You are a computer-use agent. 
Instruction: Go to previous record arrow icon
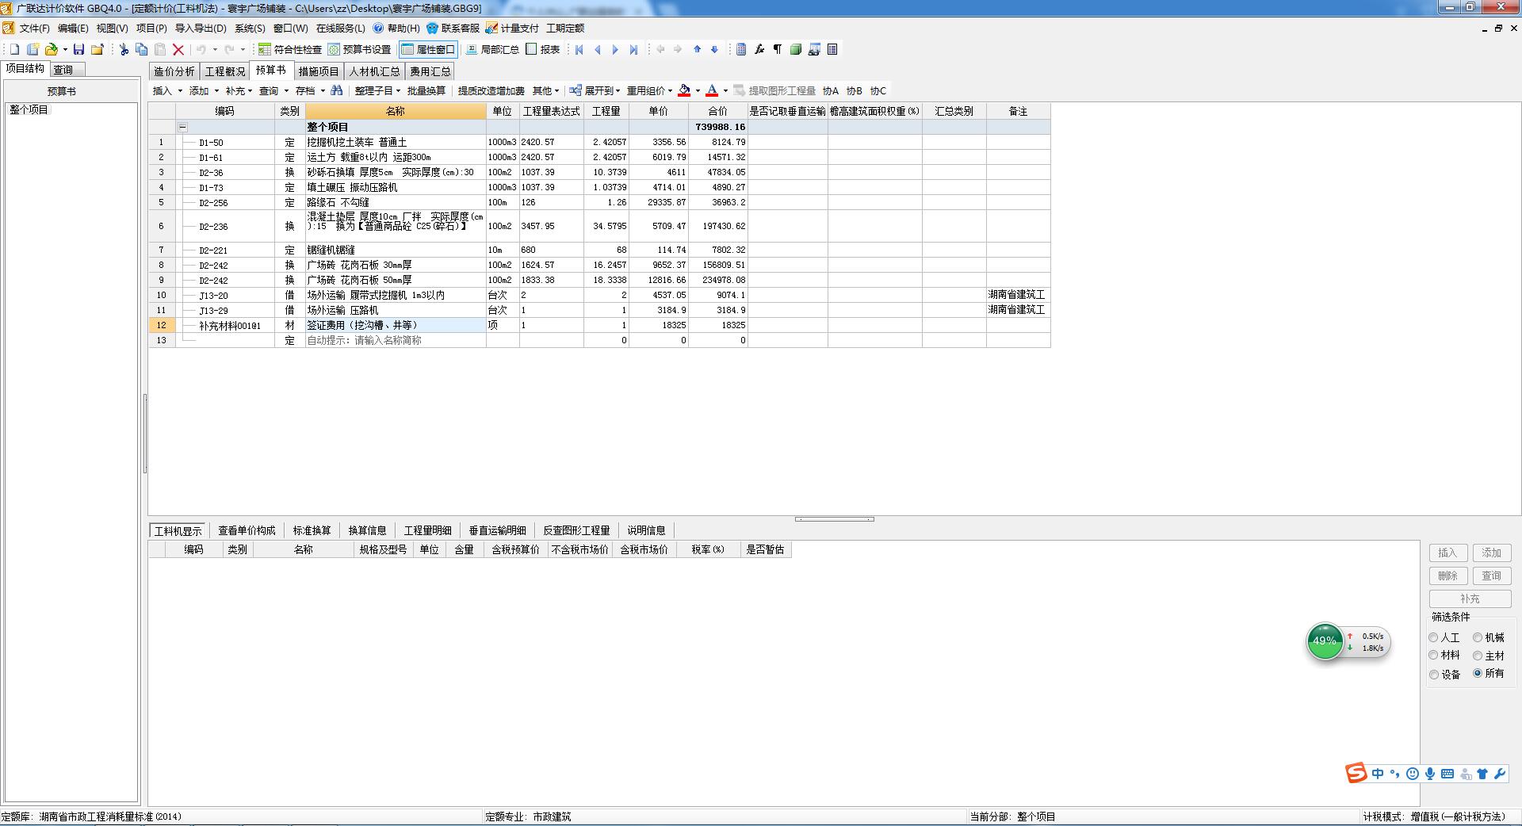pyautogui.click(x=598, y=49)
